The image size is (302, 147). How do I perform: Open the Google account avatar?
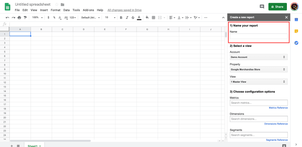click(x=294, y=7)
